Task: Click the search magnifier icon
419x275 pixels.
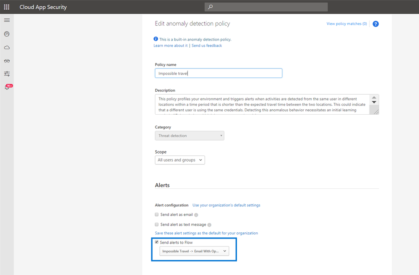Action: 211,7
